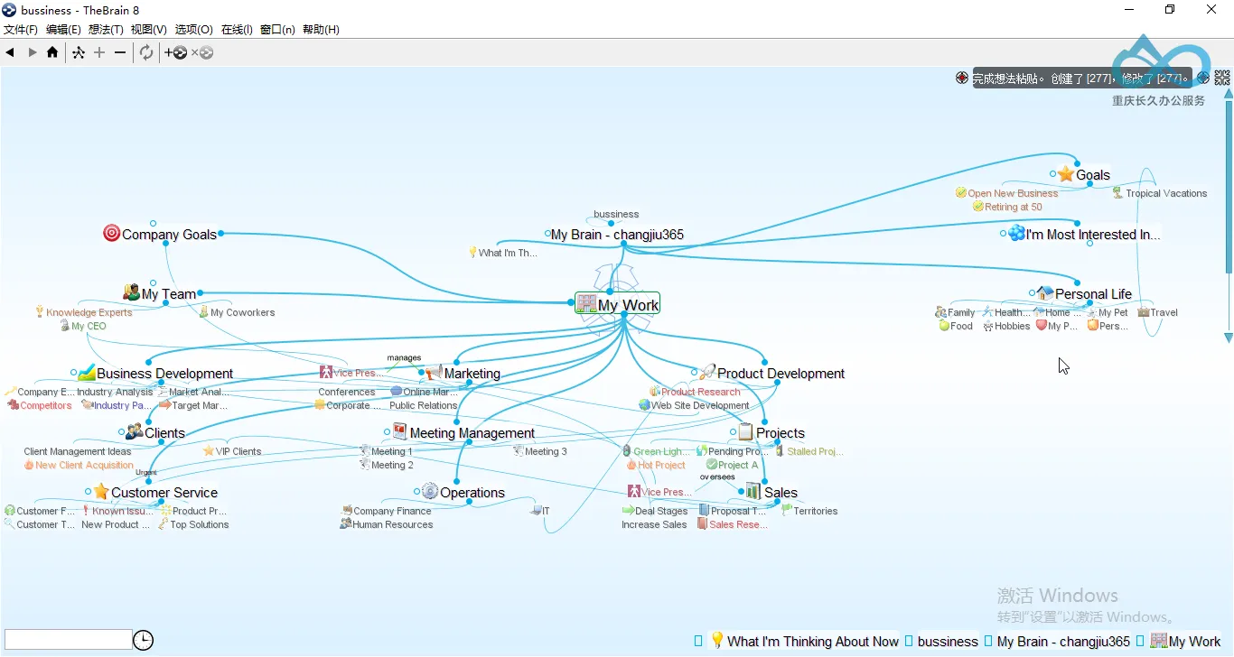Open the 窗口(n) menu
The image size is (1234, 657).
click(x=277, y=30)
